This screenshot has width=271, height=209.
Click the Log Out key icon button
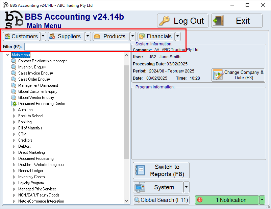182,21
